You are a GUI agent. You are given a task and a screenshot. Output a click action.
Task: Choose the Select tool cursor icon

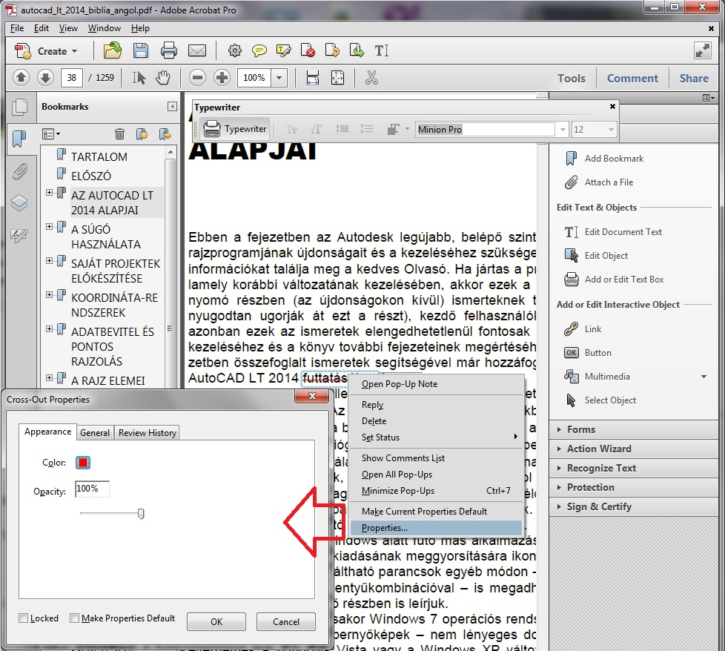click(x=139, y=78)
